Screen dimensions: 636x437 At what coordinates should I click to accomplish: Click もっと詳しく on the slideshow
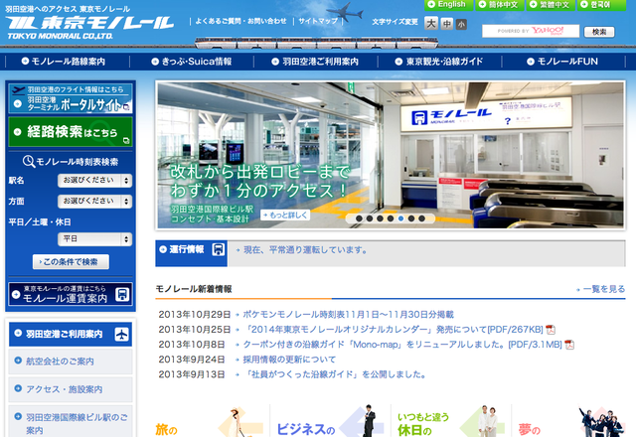[285, 216]
